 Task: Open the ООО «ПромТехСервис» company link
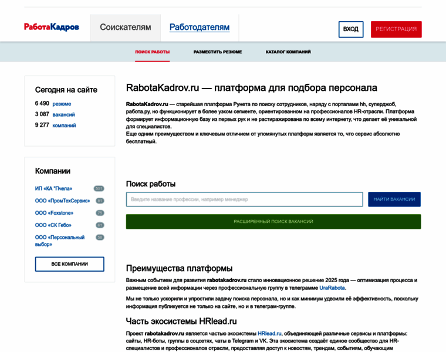click(x=62, y=201)
